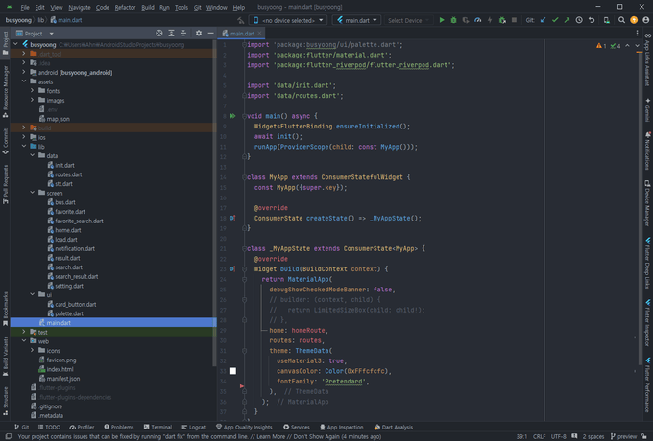Click the 'preview' git branch widget
Image resolution: width=653 pixels, height=441 pixels.
(x=623, y=436)
